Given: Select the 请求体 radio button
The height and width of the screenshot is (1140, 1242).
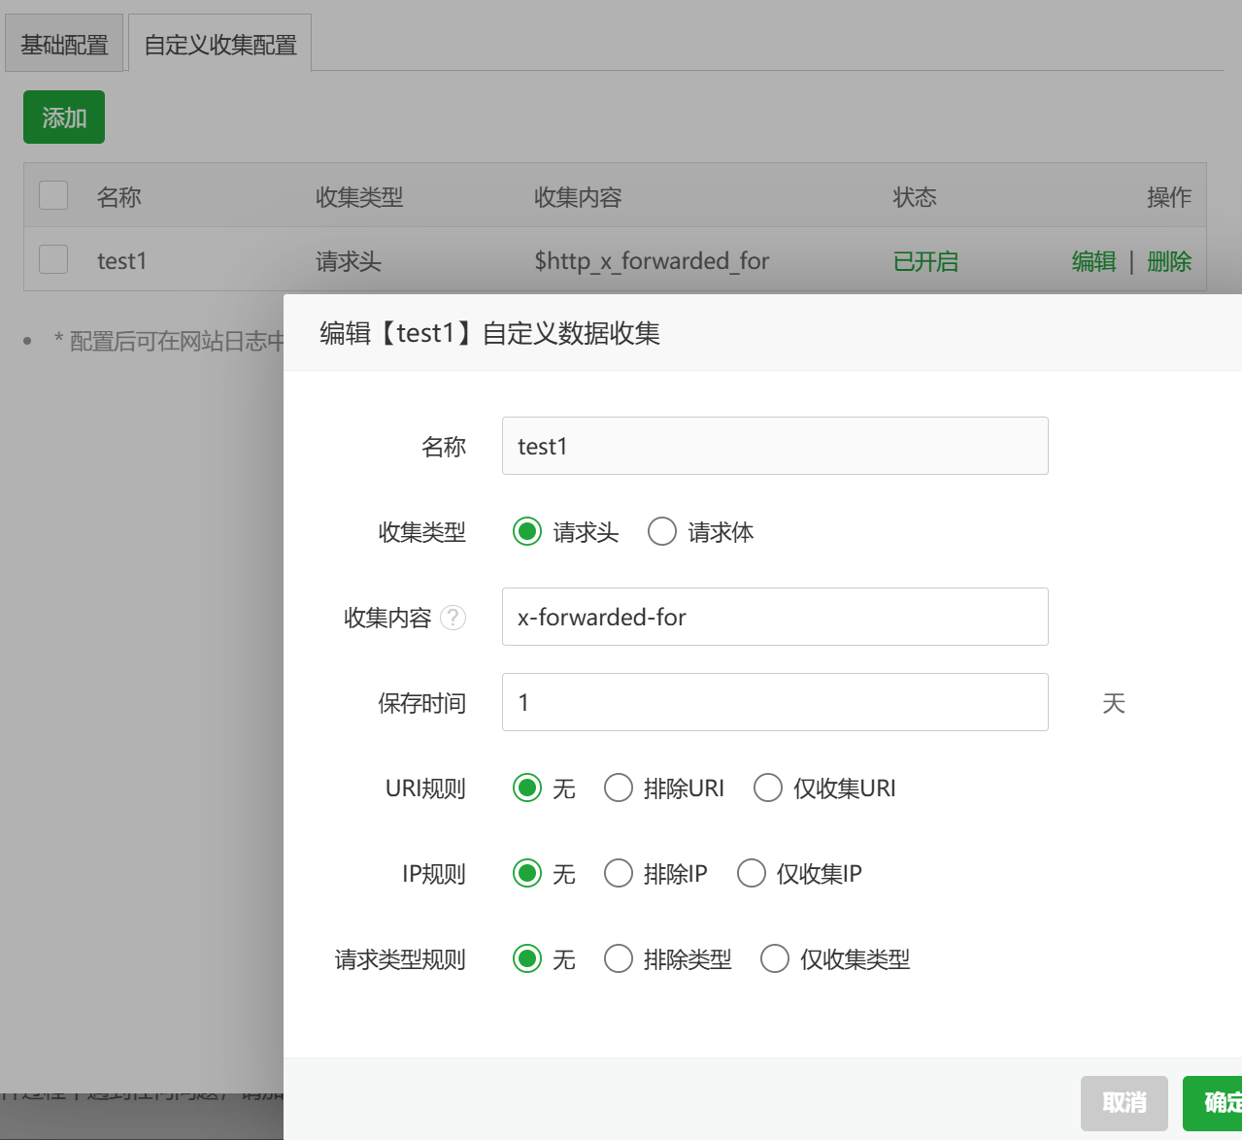Looking at the screenshot, I should pos(662,531).
